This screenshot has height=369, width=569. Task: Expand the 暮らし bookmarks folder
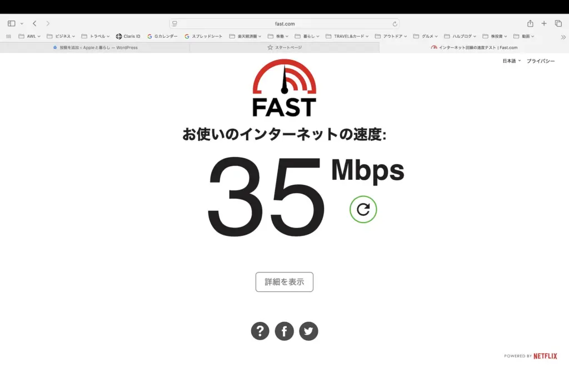click(307, 36)
